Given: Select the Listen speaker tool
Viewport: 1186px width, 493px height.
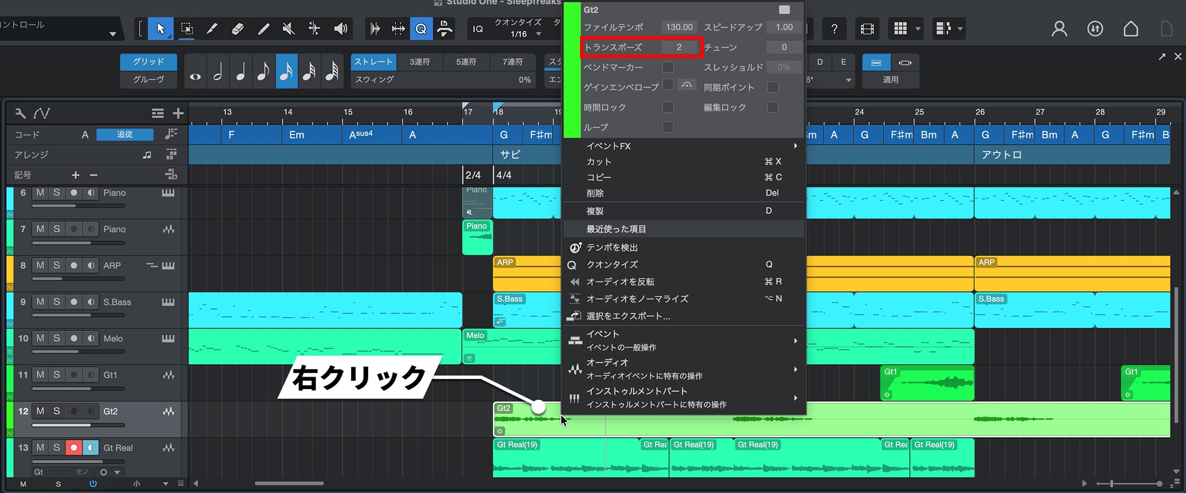Looking at the screenshot, I should click(340, 29).
